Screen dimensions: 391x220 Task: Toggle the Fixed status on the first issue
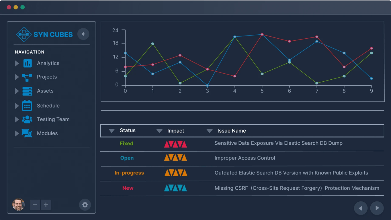(126, 143)
